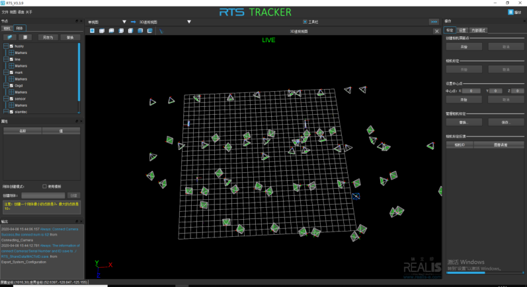Viewport: 527px width, 287px height.
Task: Select Markers icon under line
Action: click(11, 66)
